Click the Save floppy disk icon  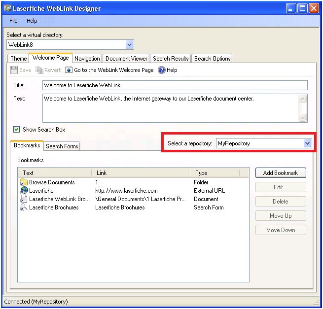[14, 70]
